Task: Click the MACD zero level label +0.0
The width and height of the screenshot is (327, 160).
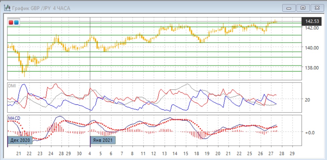Action: [x=309, y=132]
